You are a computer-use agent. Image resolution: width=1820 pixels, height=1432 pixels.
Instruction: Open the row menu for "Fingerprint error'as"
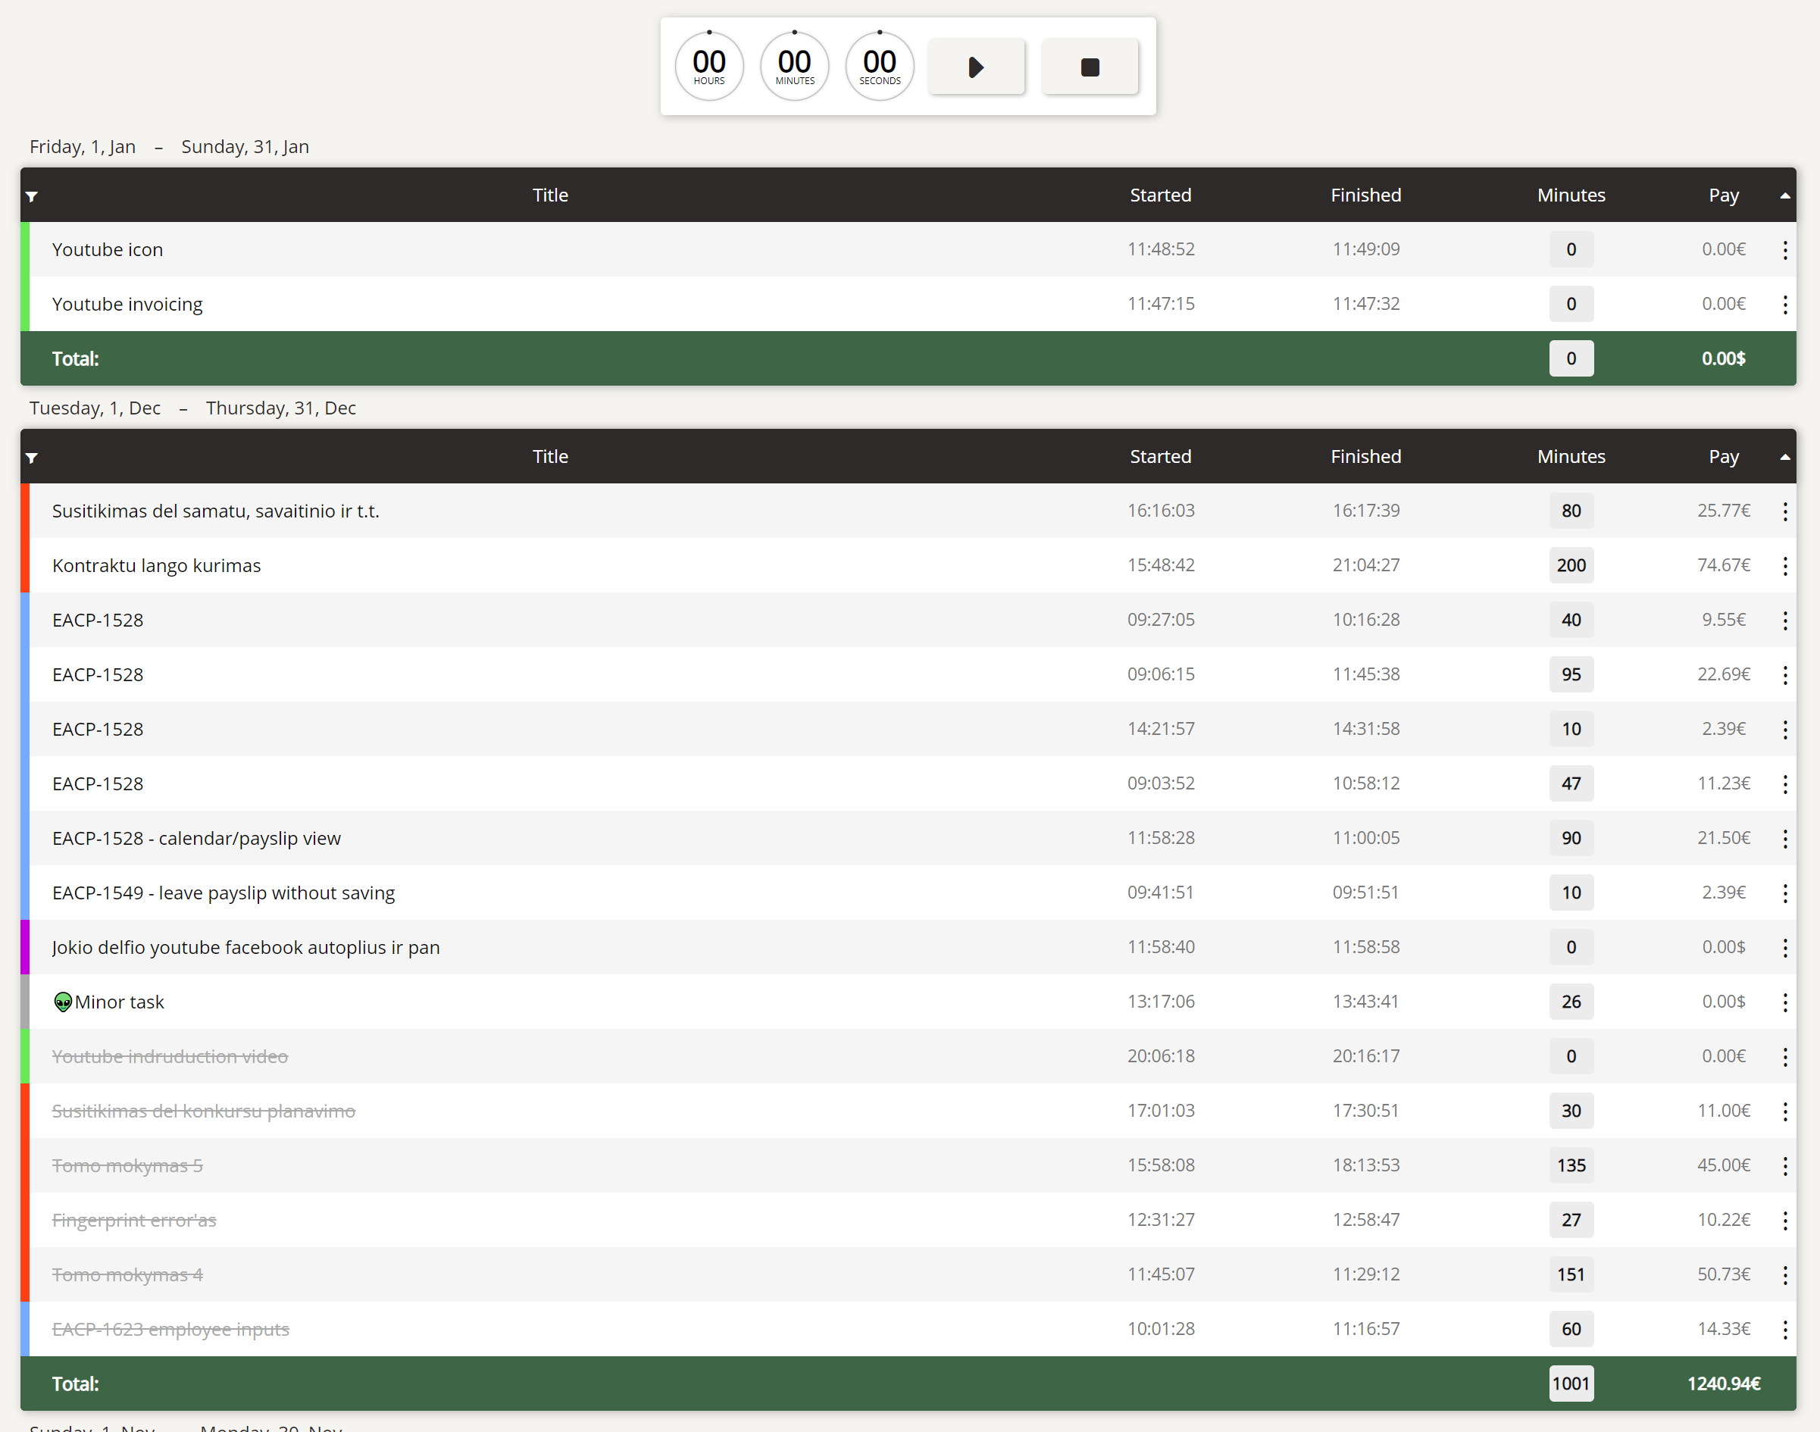click(1785, 1220)
